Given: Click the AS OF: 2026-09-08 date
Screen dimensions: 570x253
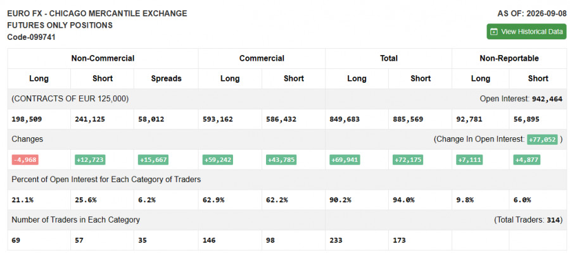Looking at the screenshot, I should (x=532, y=14).
